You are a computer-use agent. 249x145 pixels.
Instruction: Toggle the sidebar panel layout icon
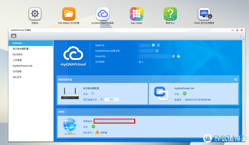pyautogui.click(x=14, y=36)
